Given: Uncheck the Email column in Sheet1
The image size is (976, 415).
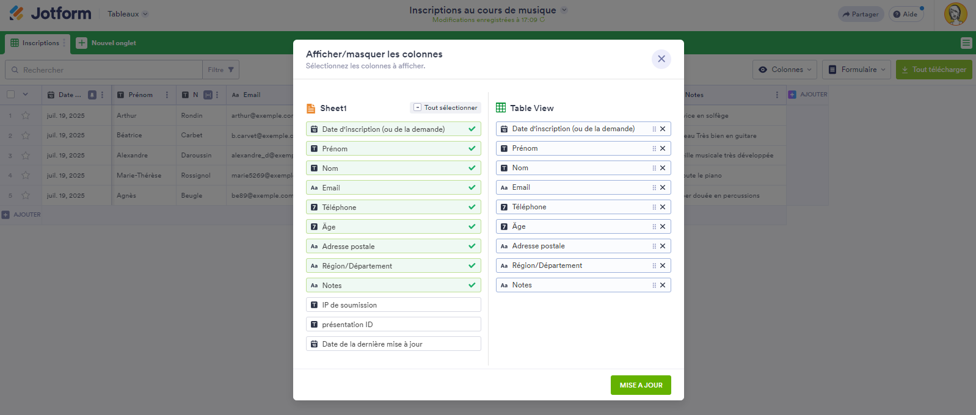Looking at the screenshot, I should (x=393, y=188).
